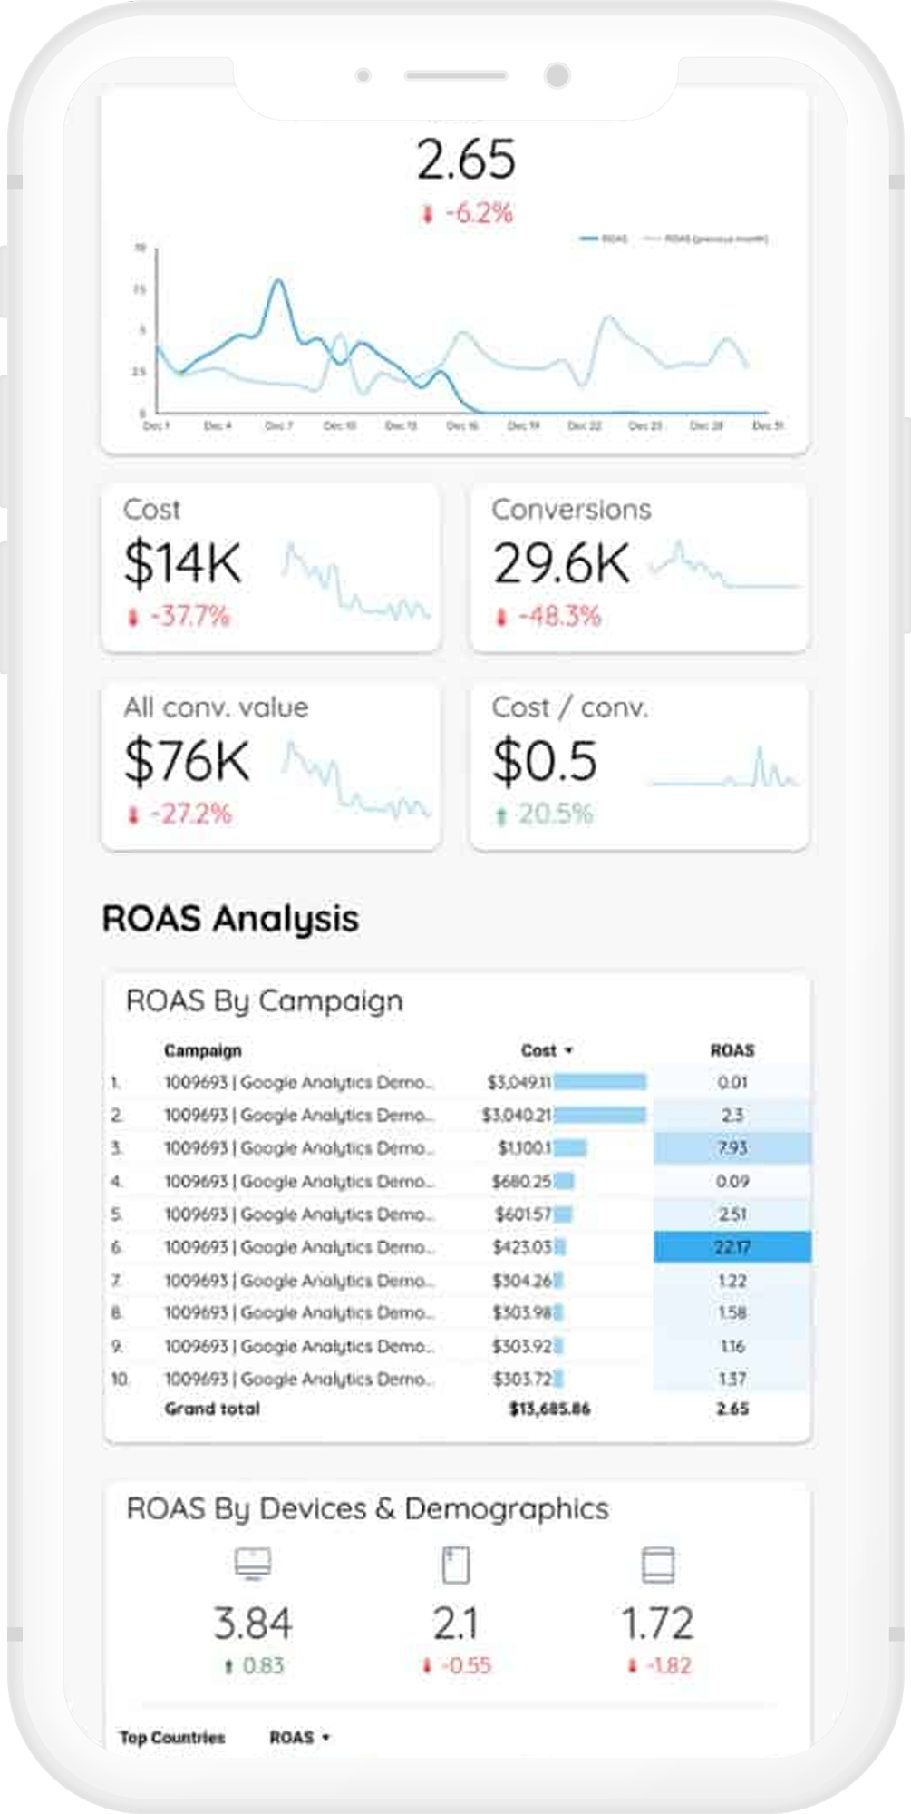Screen dimensions: 911x1814
Task: Click the red down arrow under $14K cost
Action: click(x=133, y=618)
